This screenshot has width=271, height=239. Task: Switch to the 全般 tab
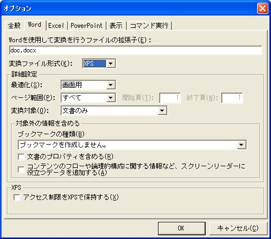point(14,26)
